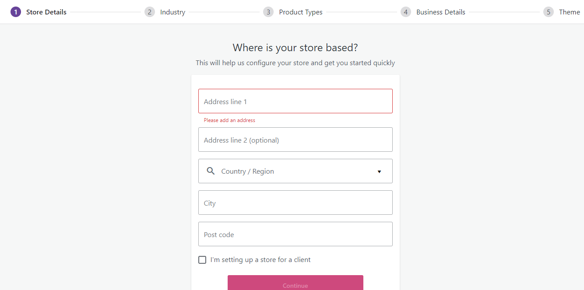
Task: Click into Address line 2 (optional) field
Action: (295, 140)
